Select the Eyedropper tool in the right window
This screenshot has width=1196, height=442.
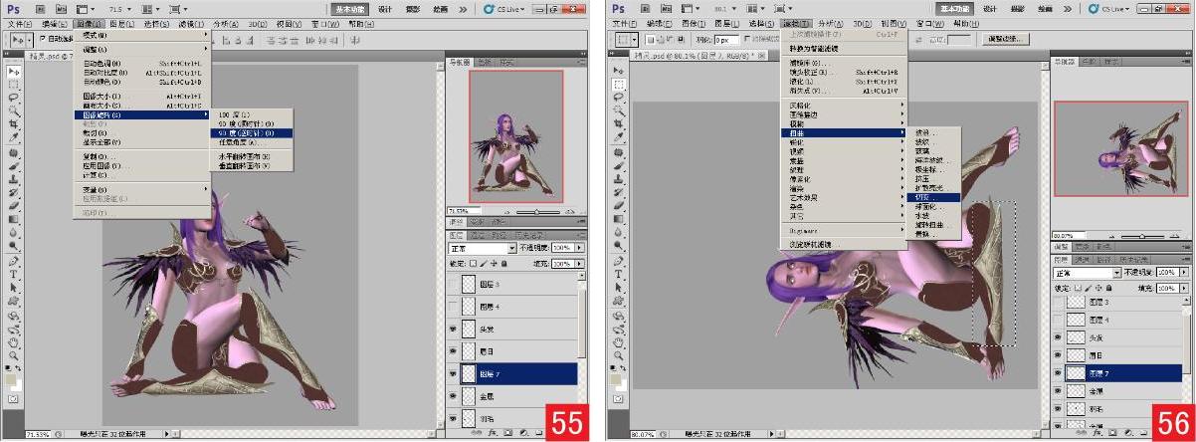[619, 137]
